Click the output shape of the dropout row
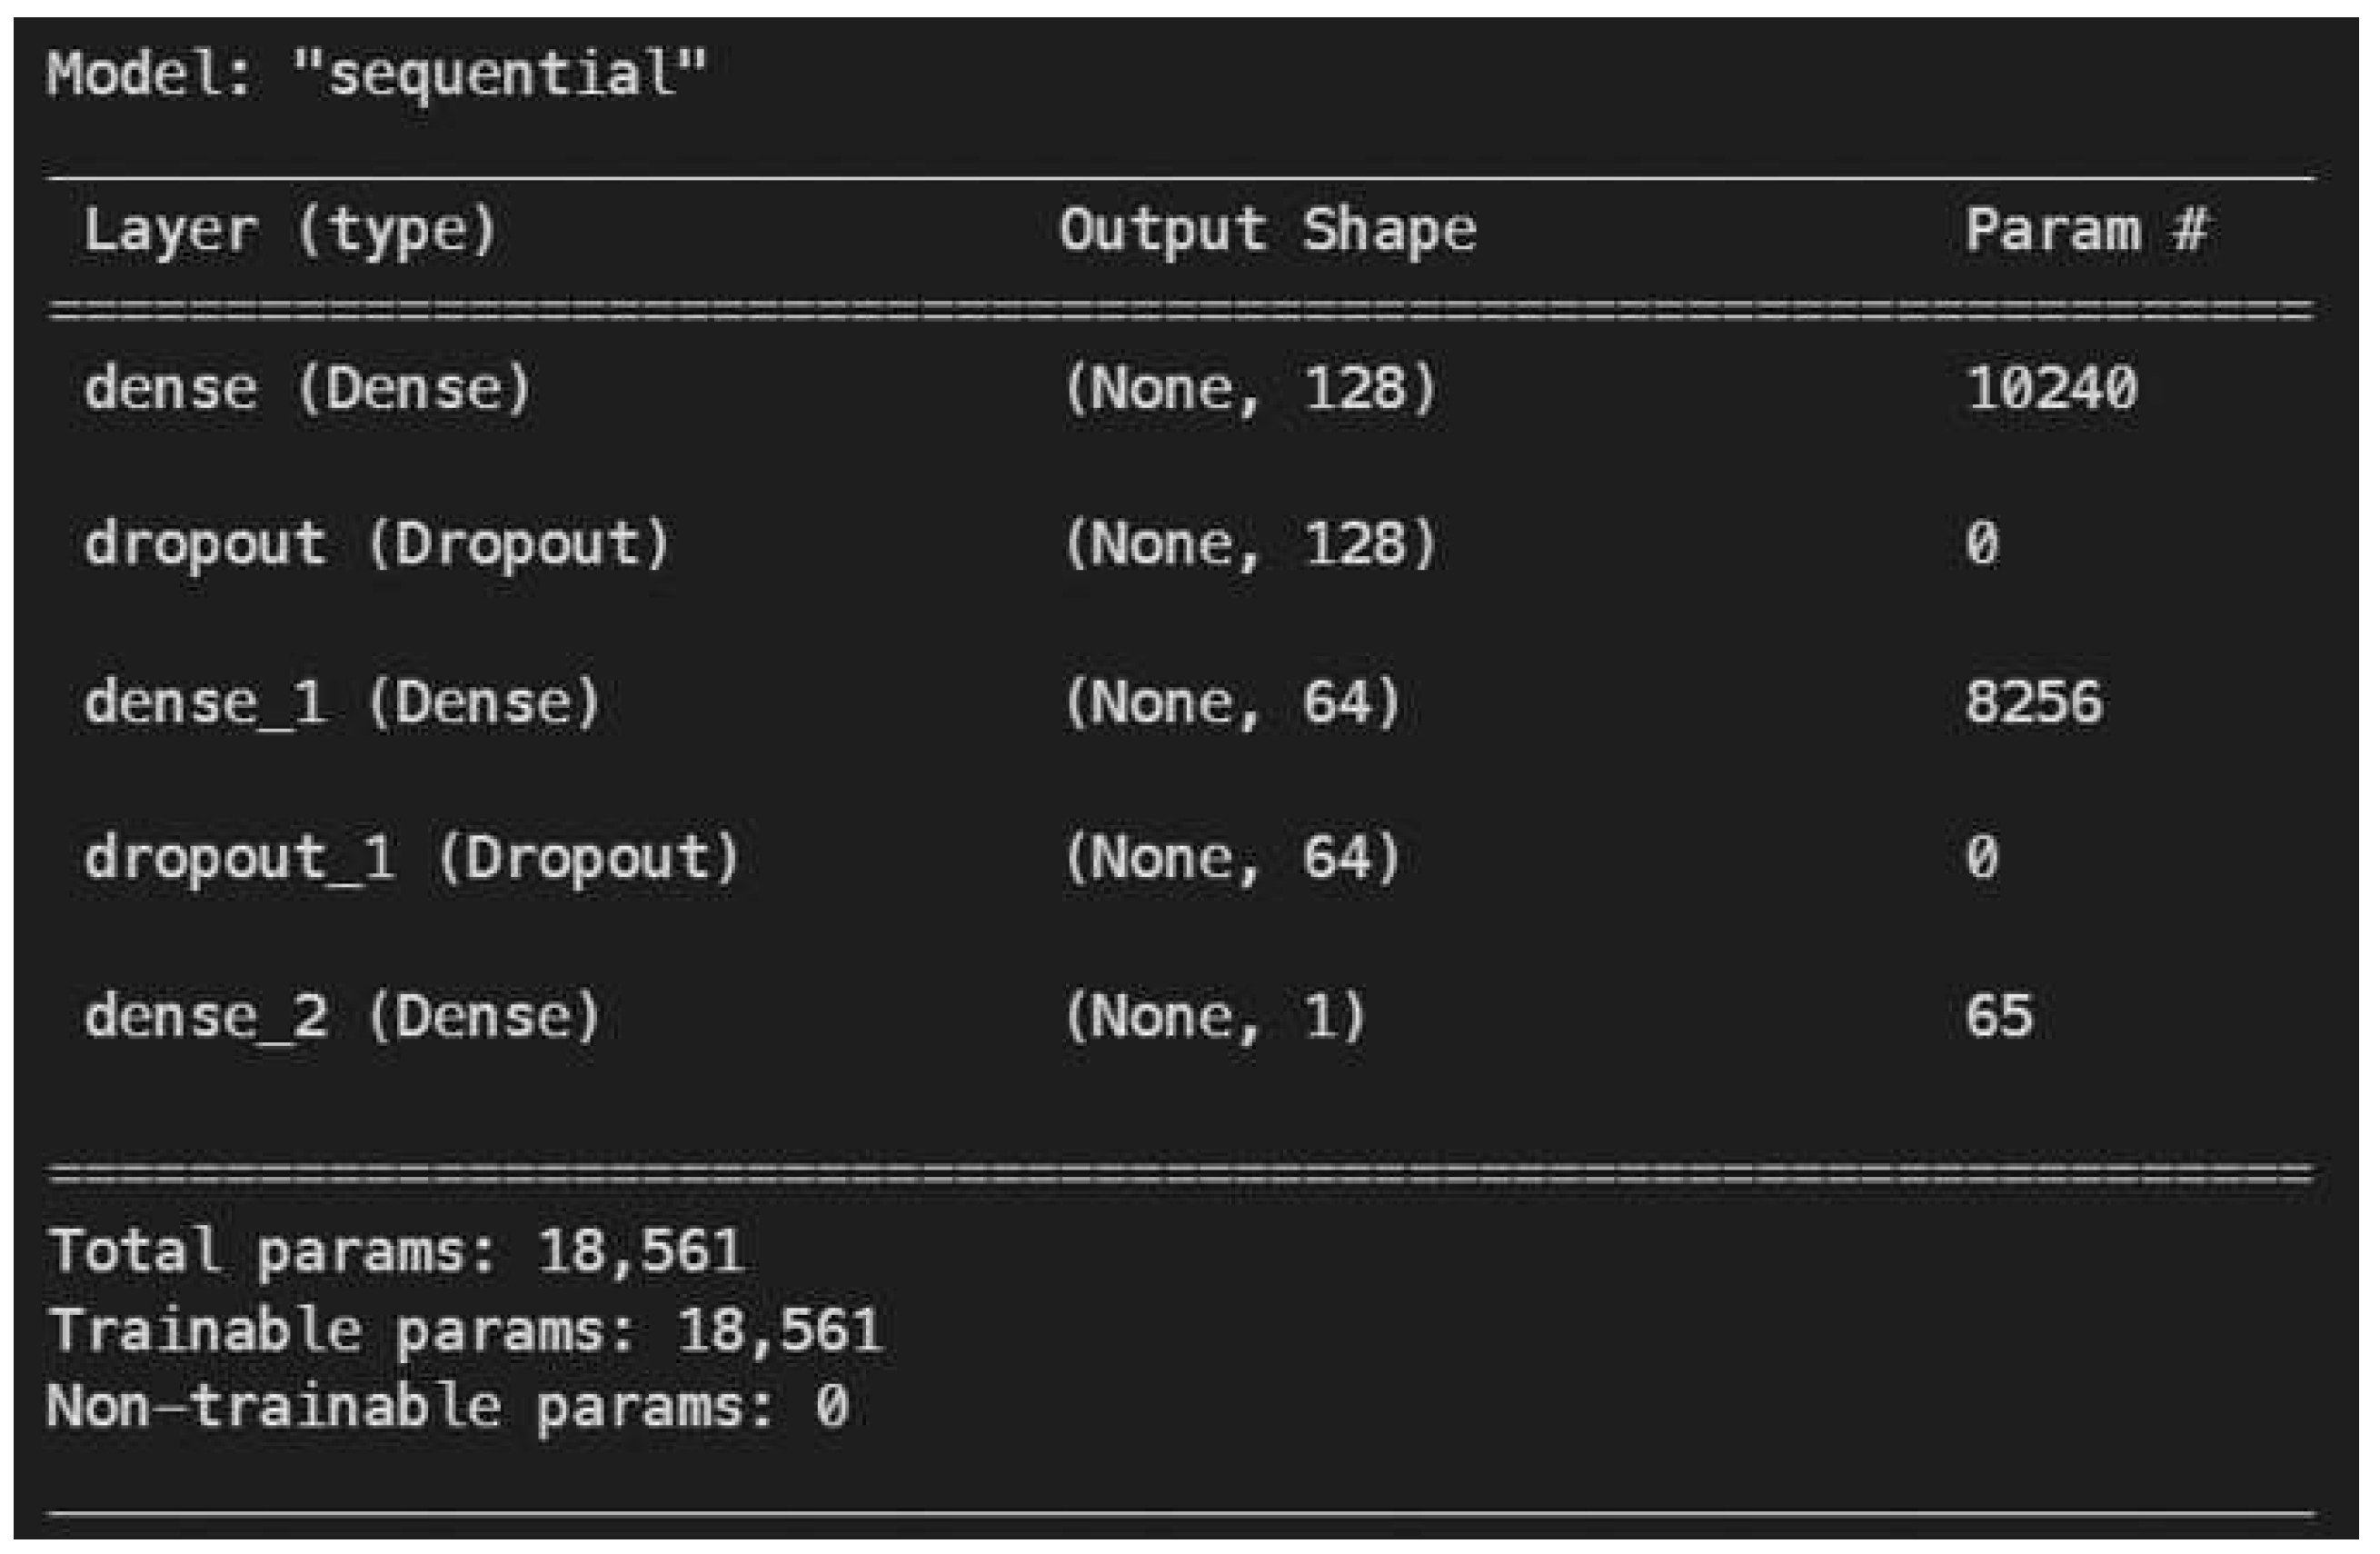 [x=1249, y=545]
